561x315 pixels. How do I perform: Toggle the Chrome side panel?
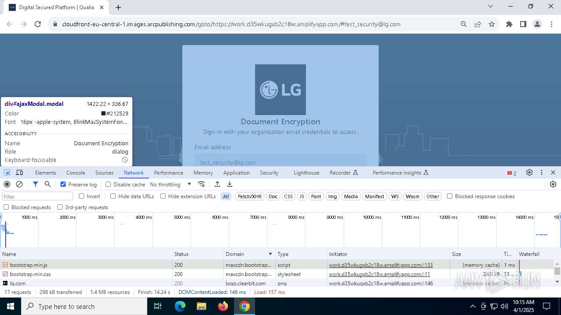click(523, 24)
